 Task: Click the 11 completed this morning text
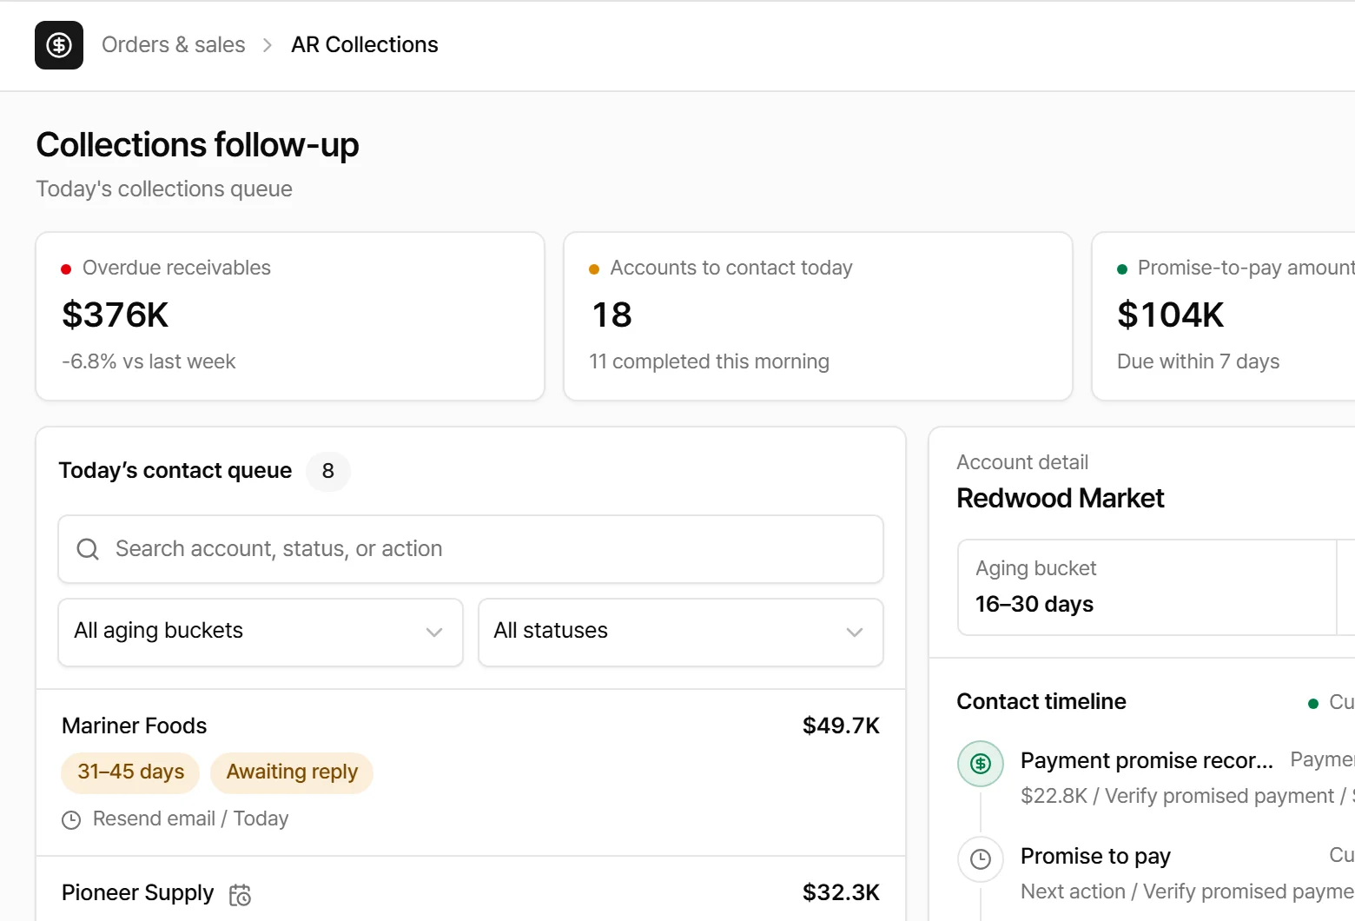[709, 362]
